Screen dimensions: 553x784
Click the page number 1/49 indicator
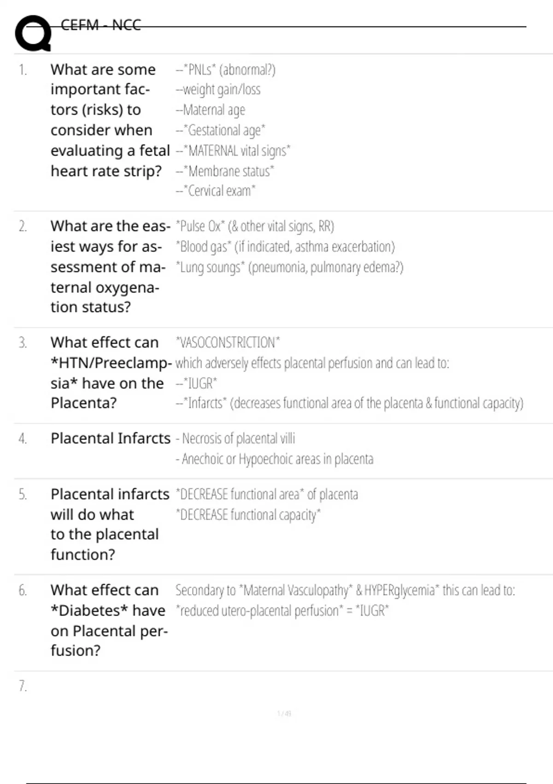(284, 713)
